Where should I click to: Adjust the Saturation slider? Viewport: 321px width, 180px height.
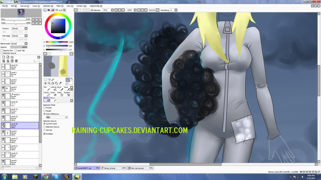coord(57,46)
